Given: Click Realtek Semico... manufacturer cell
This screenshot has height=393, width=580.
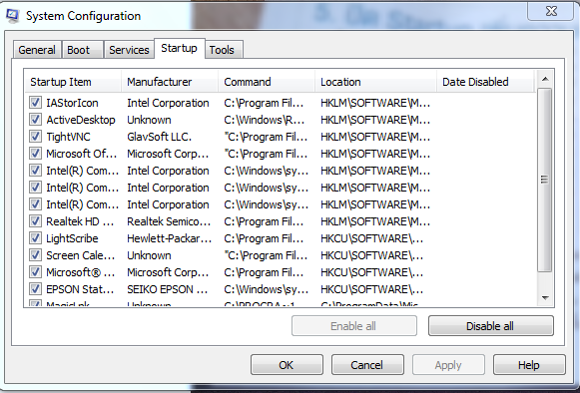Looking at the screenshot, I should pyautogui.click(x=169, y=221).
